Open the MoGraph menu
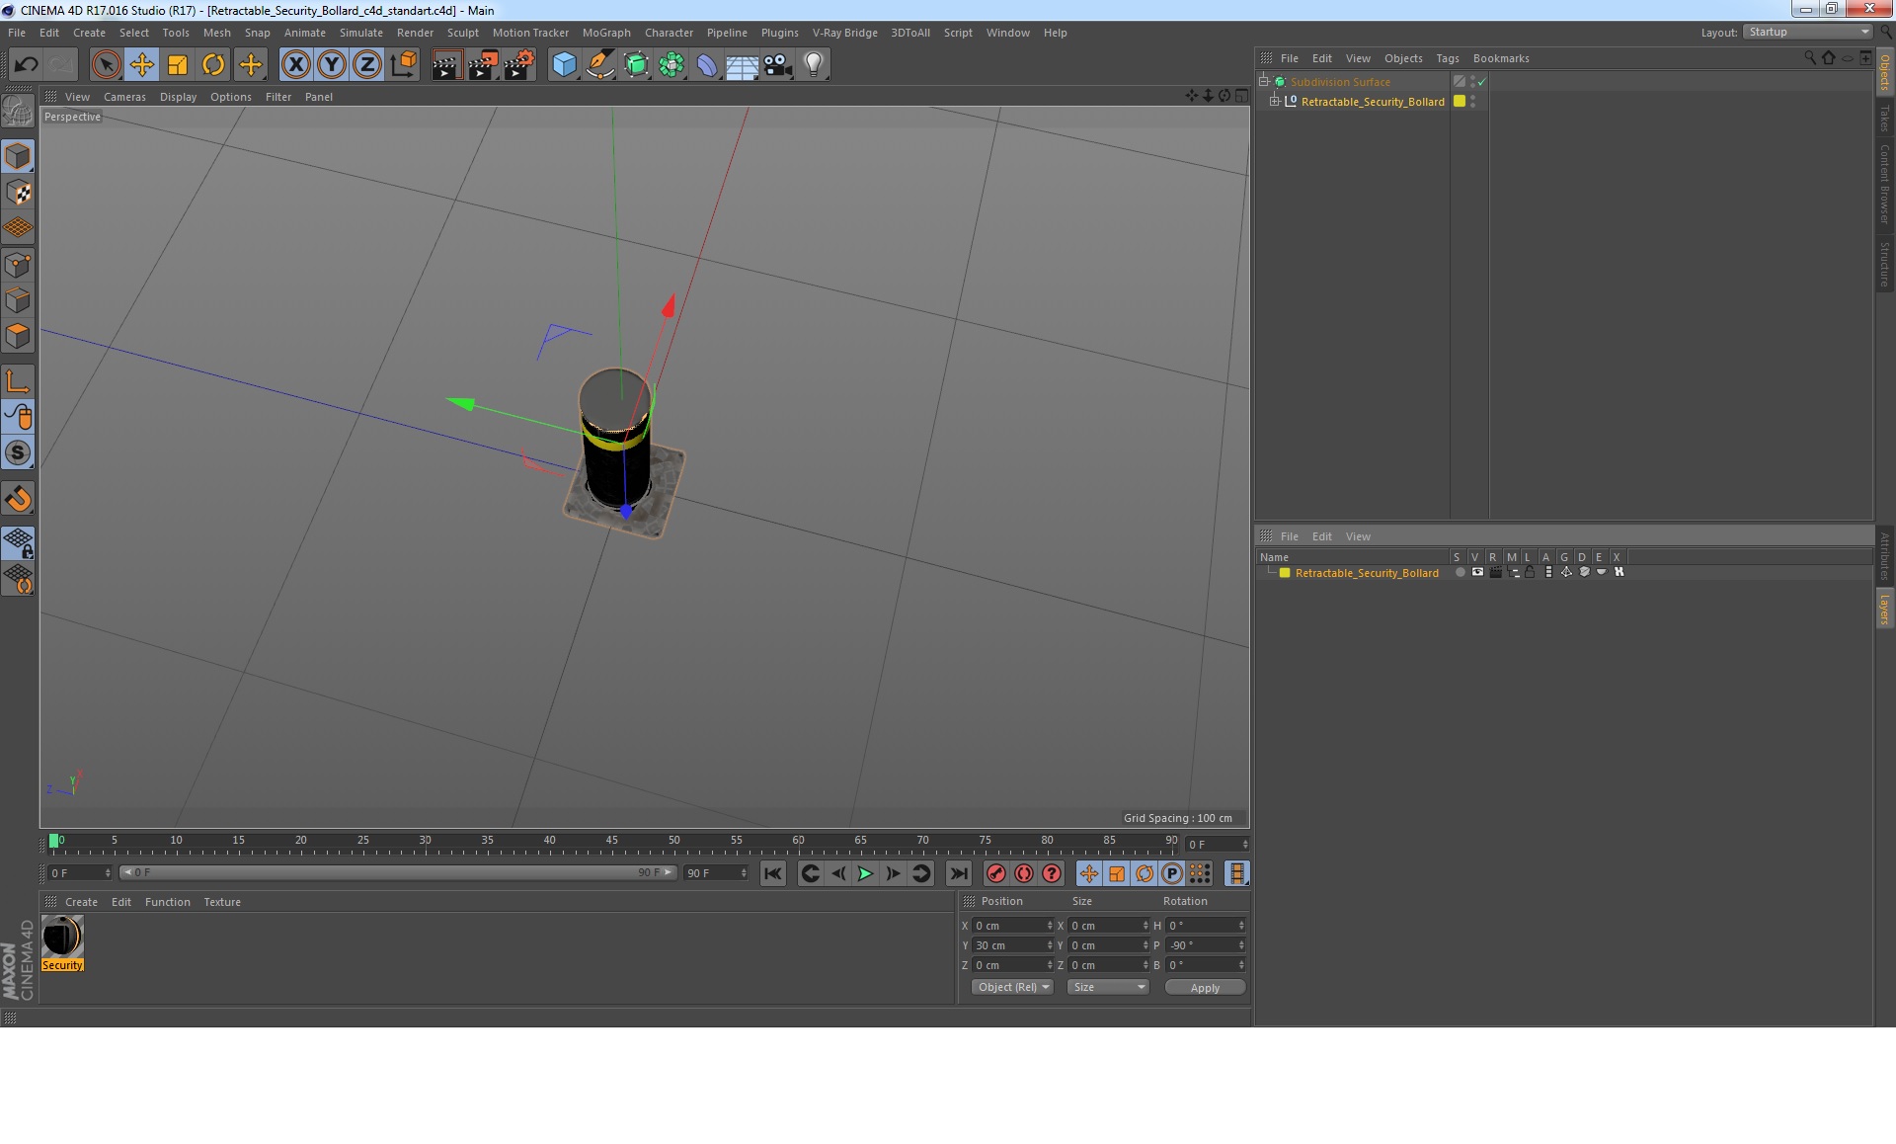 coord(606,33)
